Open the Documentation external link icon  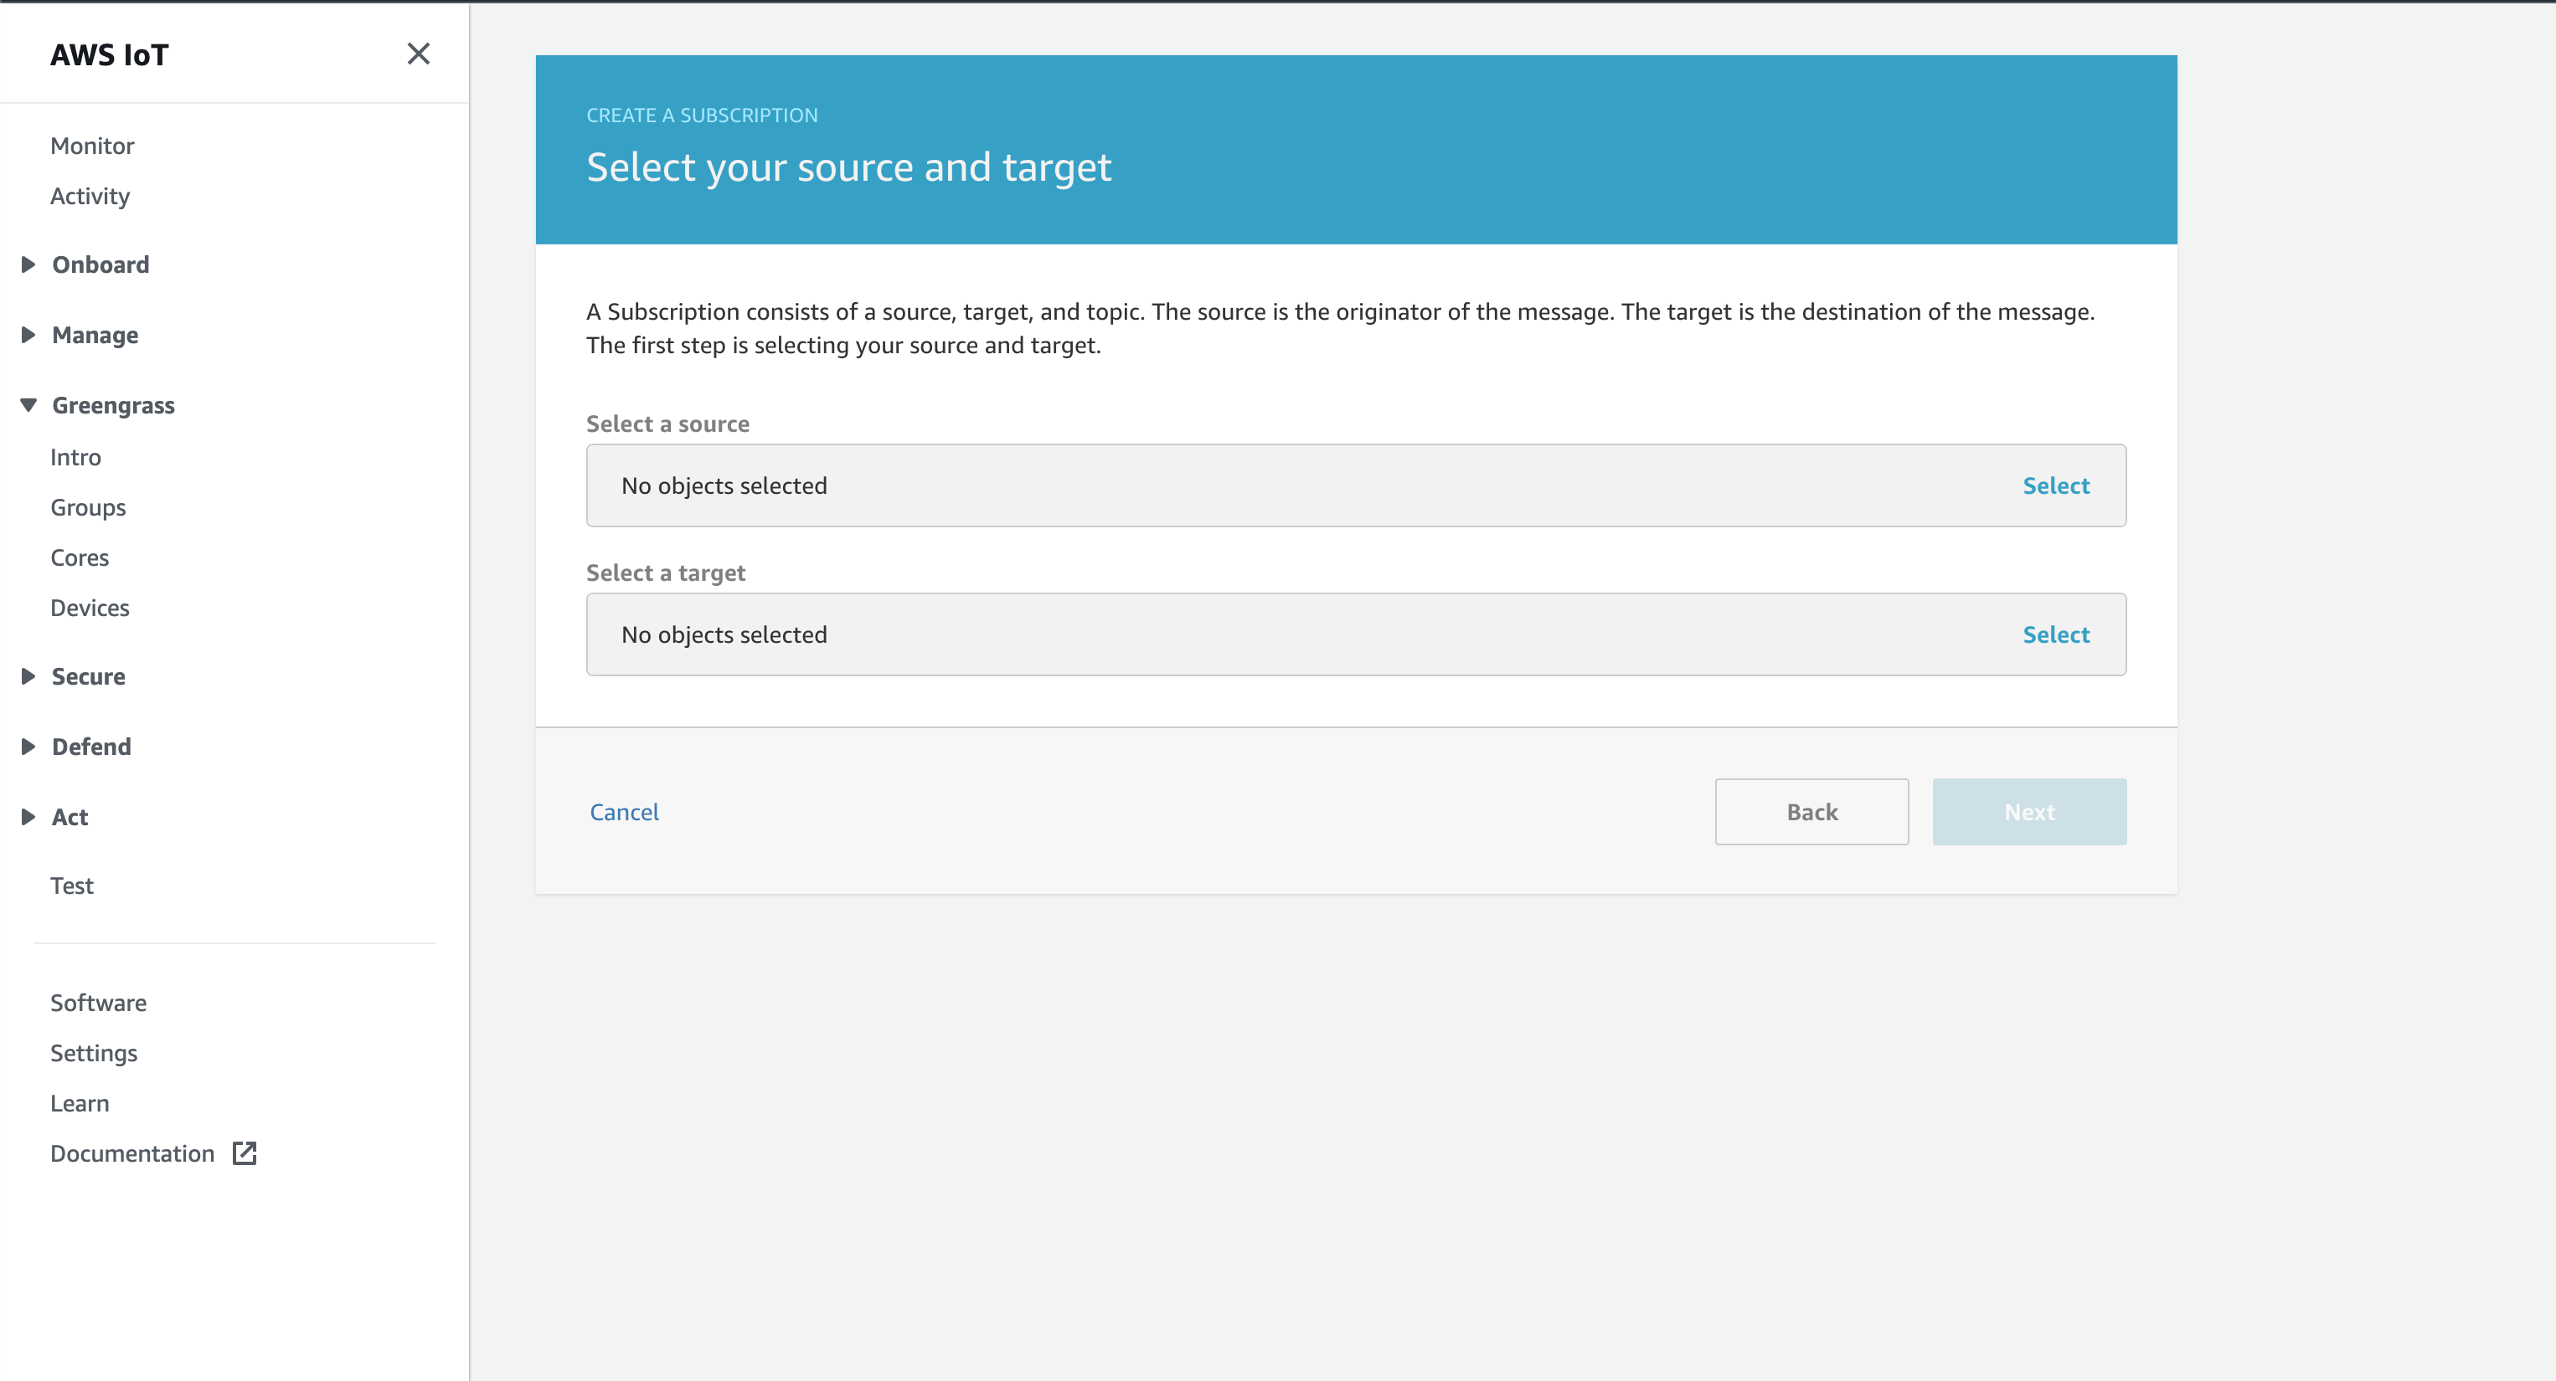[x=244, y=1153]
